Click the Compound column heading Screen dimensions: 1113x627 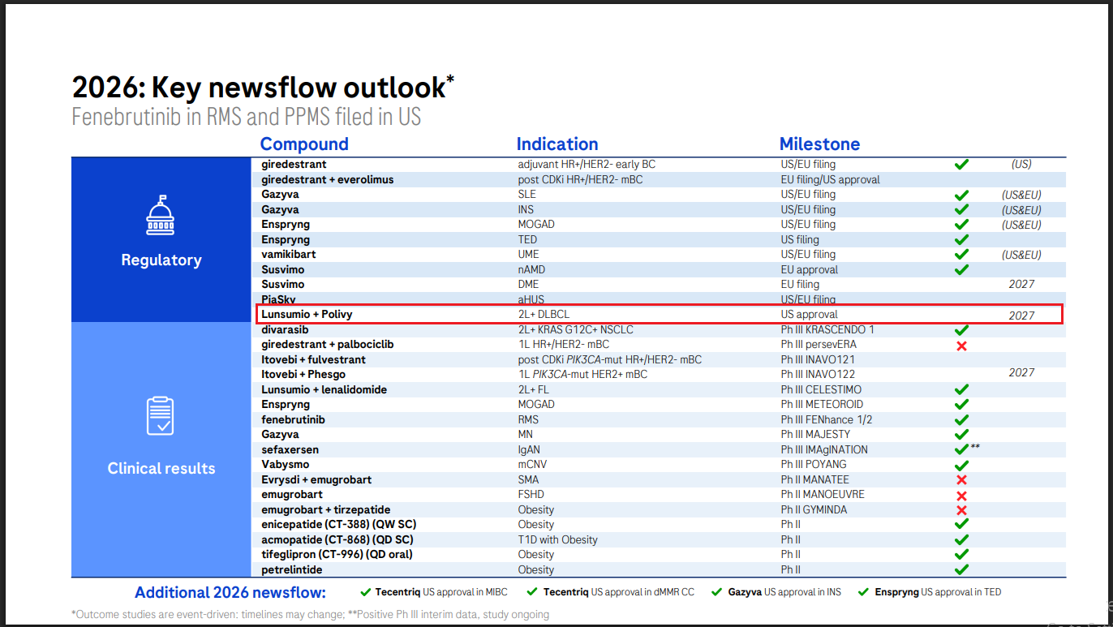coord(304,144)
